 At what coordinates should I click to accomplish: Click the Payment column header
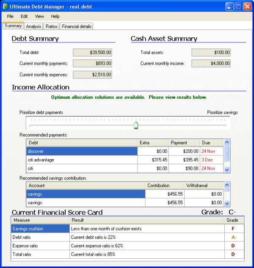pos(184,143)
